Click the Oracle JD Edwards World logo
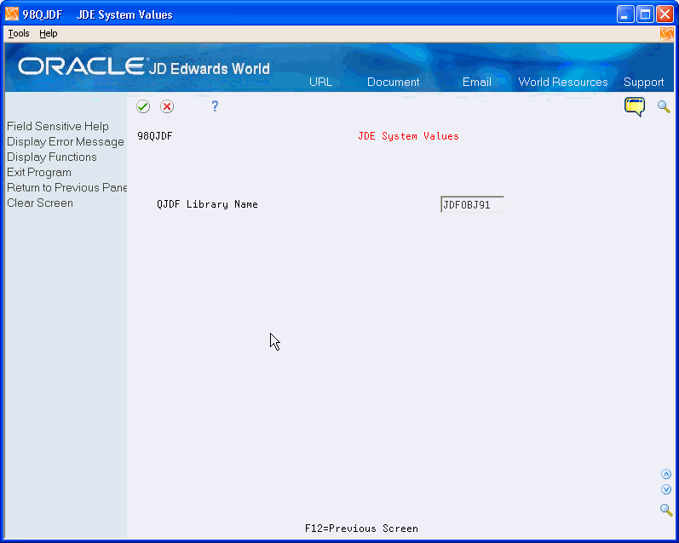 144,66
